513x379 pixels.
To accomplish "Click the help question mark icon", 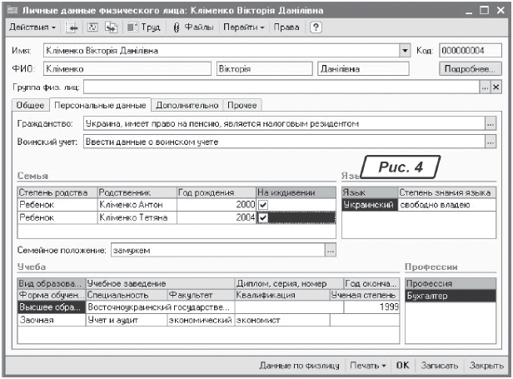I will coord(316,27).
